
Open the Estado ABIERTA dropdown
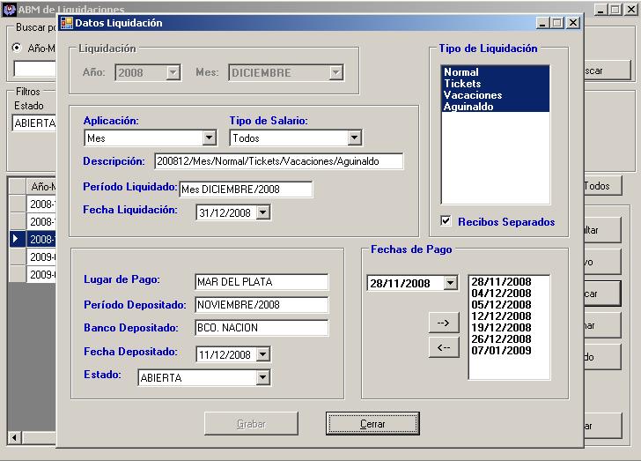coord(262,378)
